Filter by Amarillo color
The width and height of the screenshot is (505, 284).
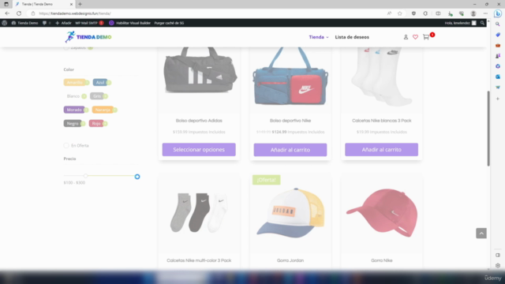[x=74, y=82]
